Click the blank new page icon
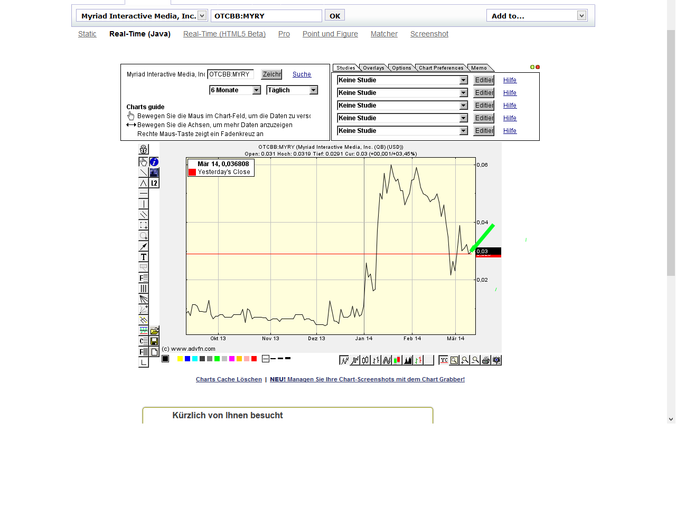676x519 pixels. [x=154, y=352]
